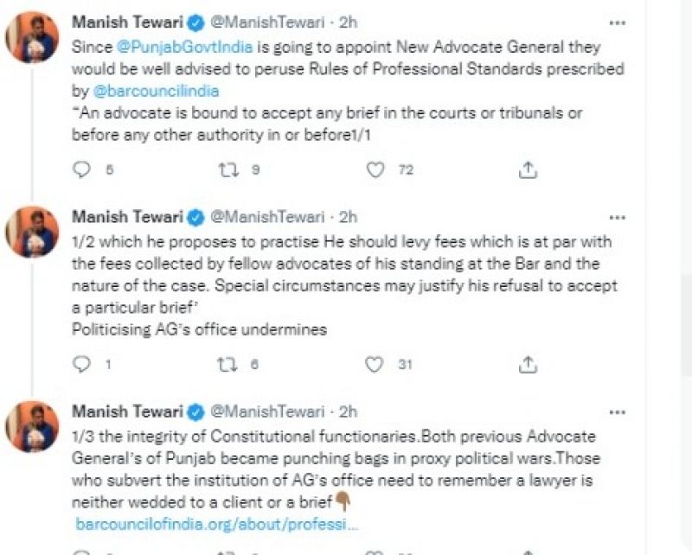Image resolution: width=692 pixels, height=555 pixels.
Task: Retweet the first tweet with 9 retweets
Action: click(226, 170)
